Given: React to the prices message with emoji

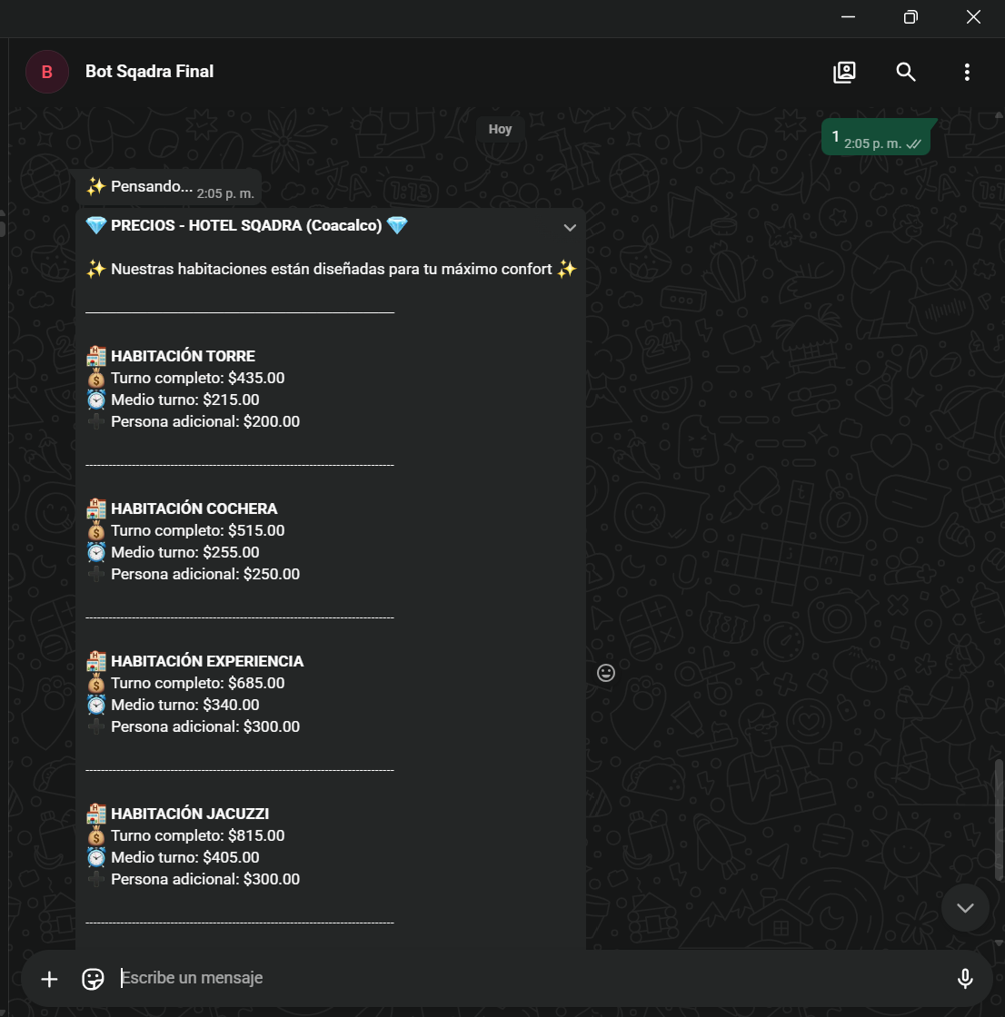Looking at the screenshot, I should pos(606,673).
